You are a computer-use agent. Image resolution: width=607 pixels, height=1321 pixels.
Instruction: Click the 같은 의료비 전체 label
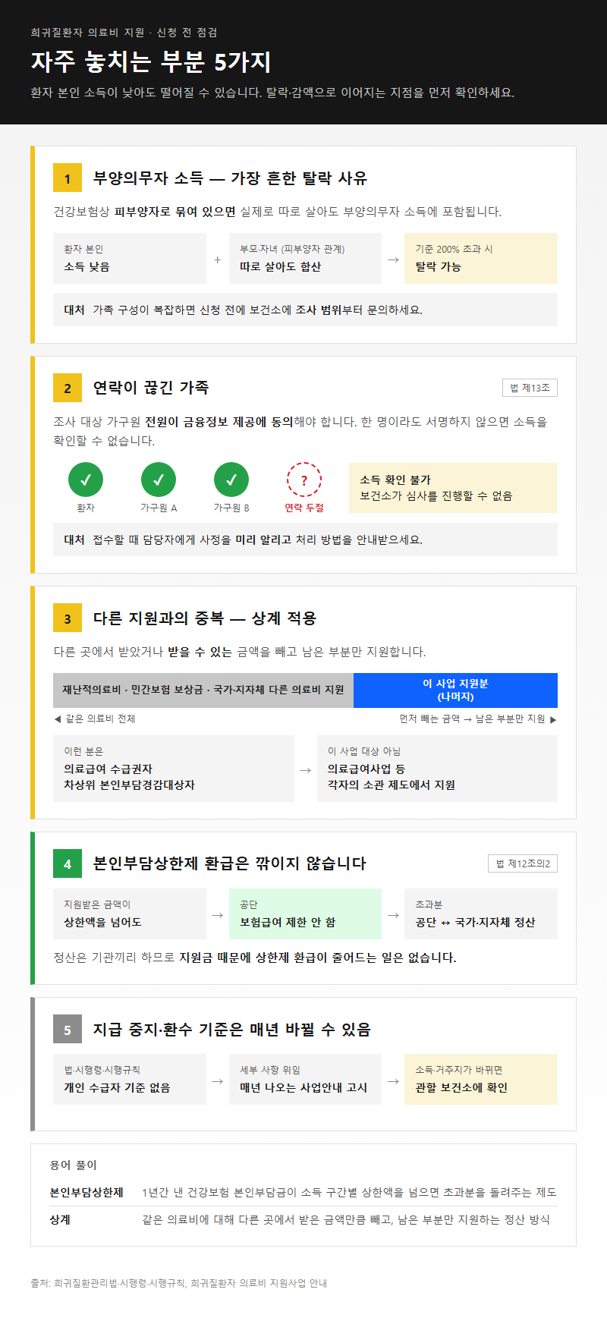95,719
